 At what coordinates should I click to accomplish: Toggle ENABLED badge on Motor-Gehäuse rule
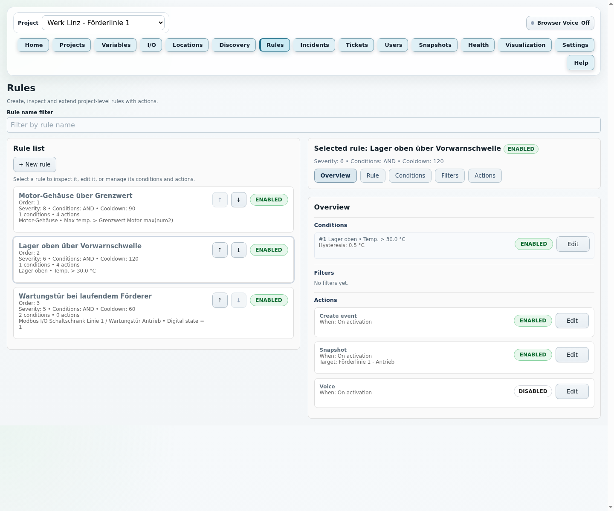tap(269, 200)
